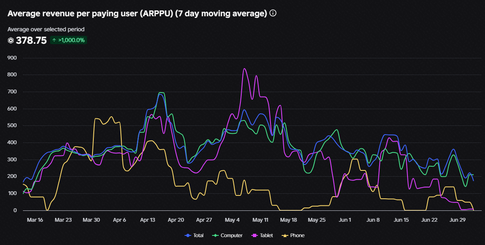
Task: Click the Mar 16 x-axis label
Action: pyautogui.click(x=35, y=220)
